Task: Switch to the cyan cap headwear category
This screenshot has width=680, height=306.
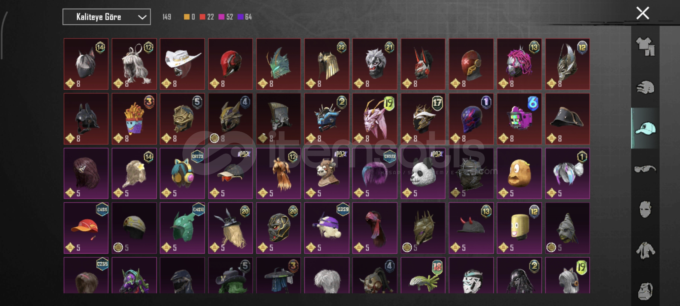Action: coord(645,128)
